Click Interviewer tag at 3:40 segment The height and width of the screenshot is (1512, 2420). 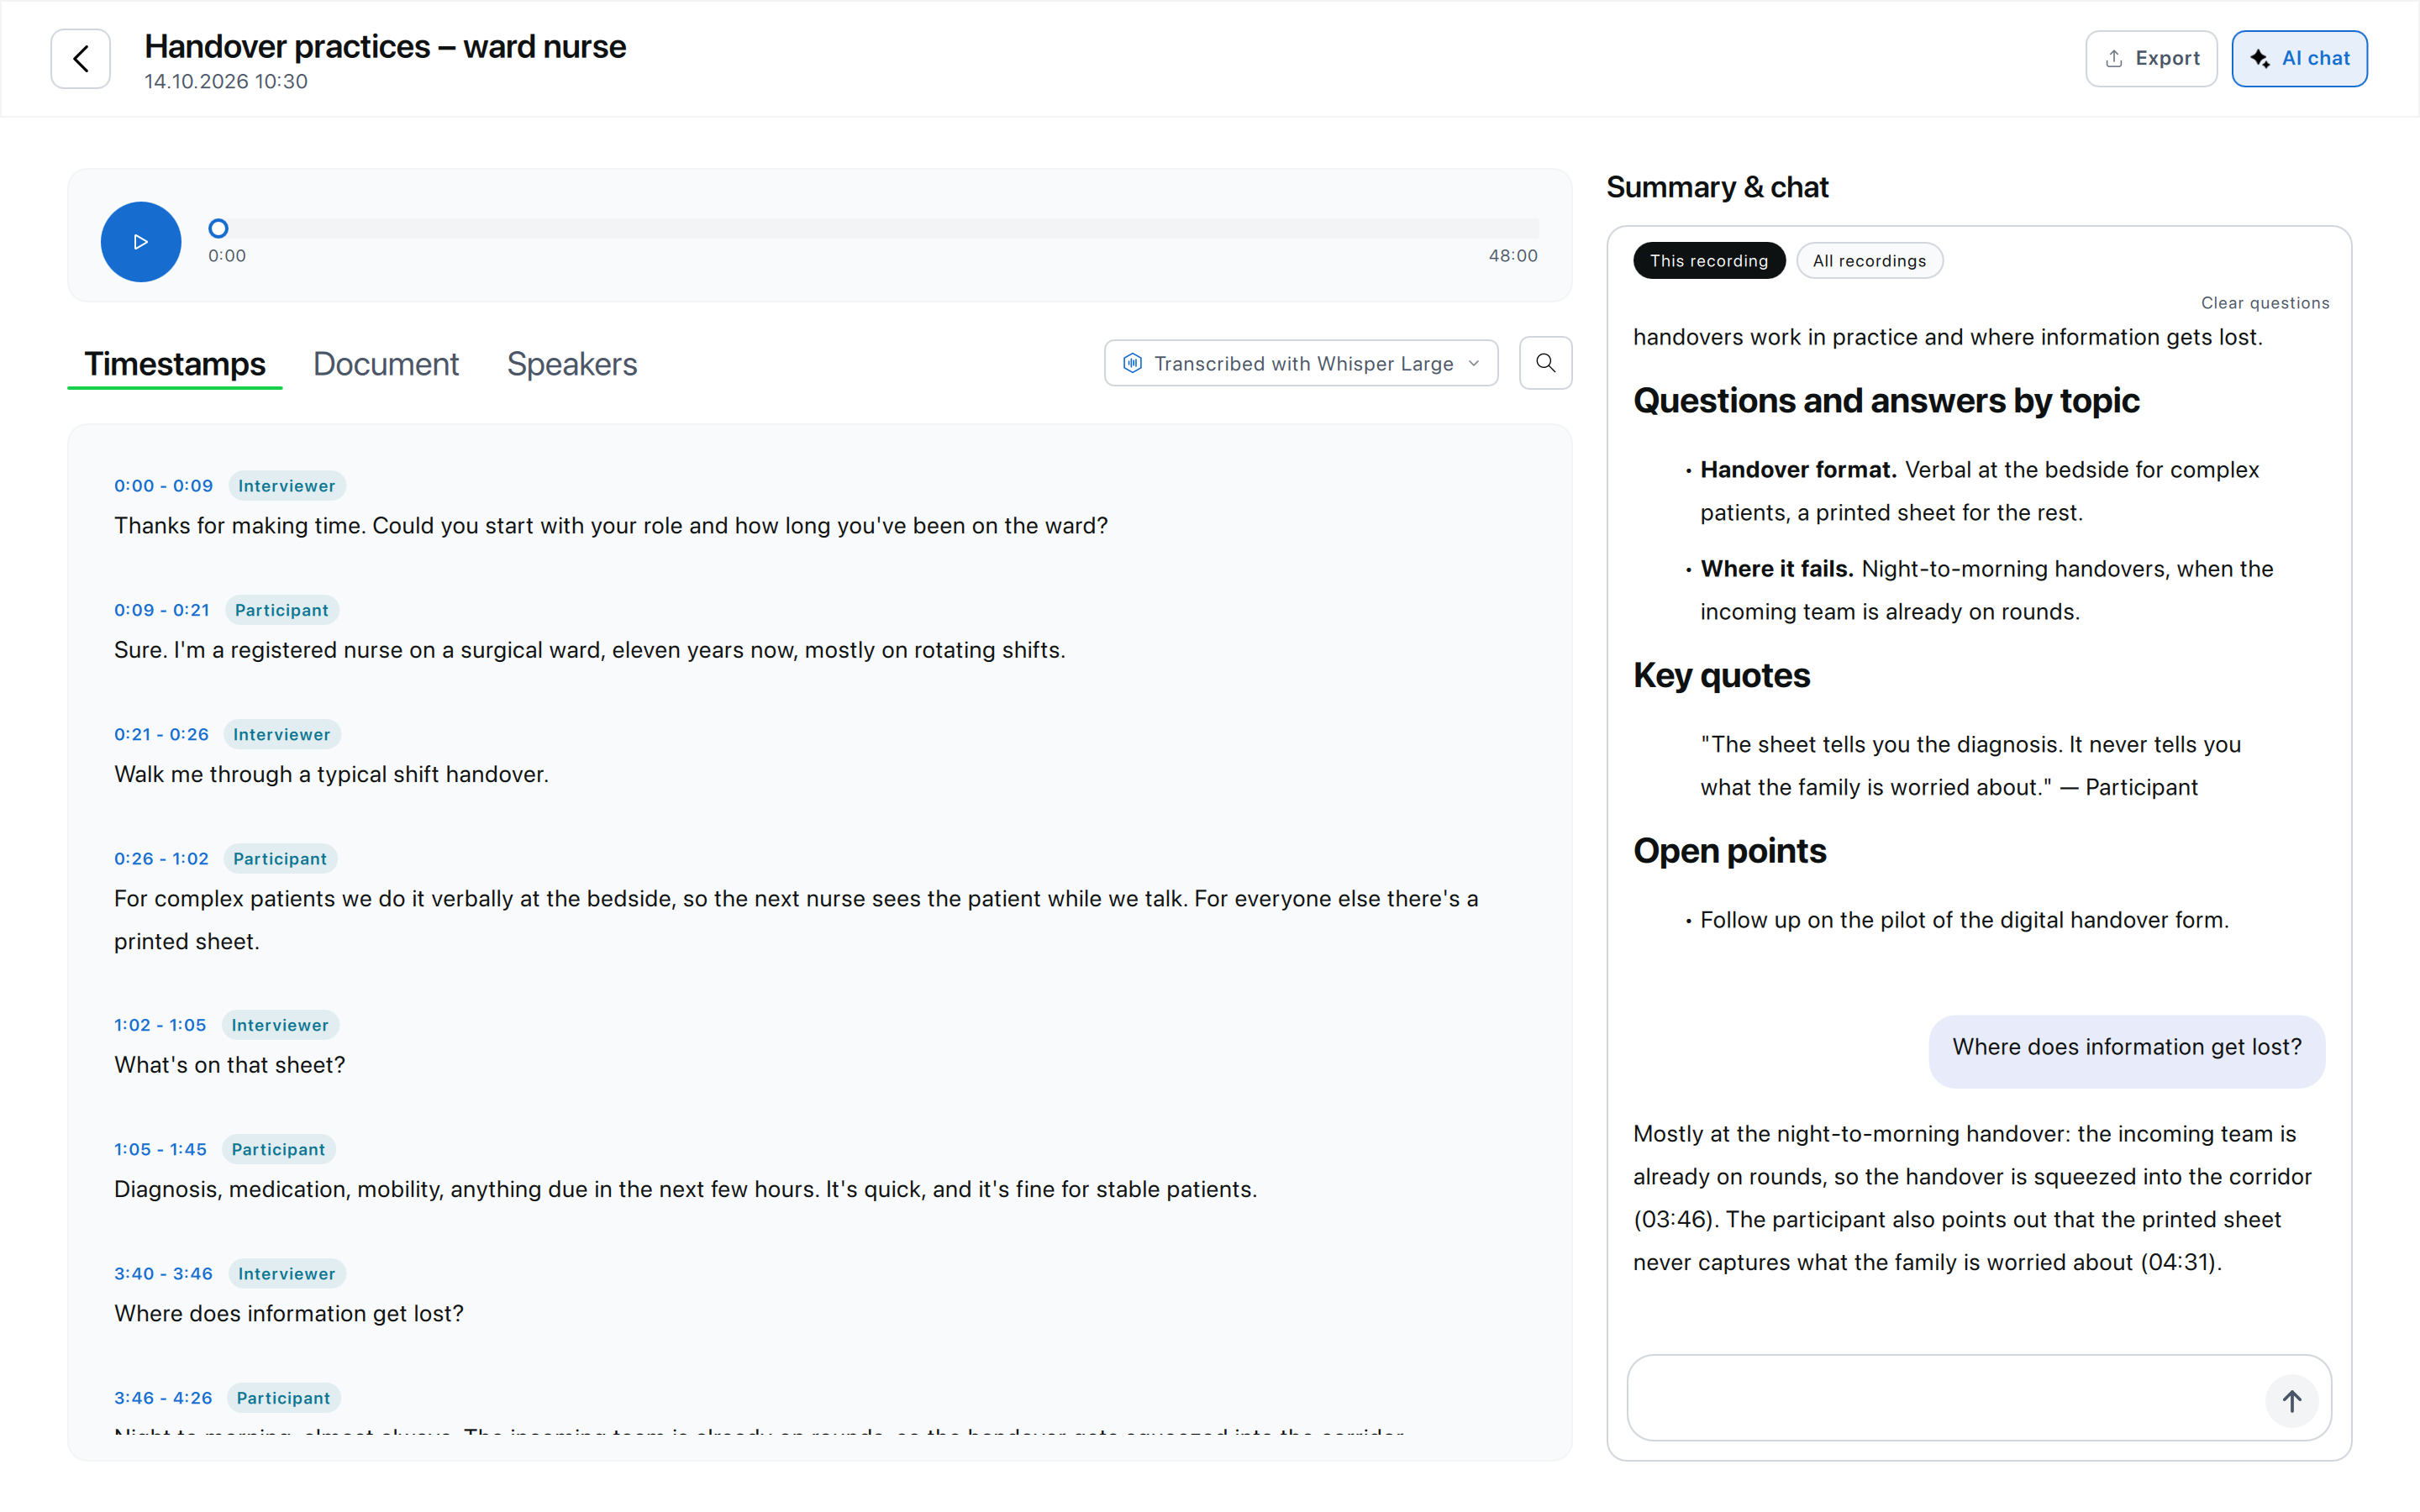pos(287,1274)
